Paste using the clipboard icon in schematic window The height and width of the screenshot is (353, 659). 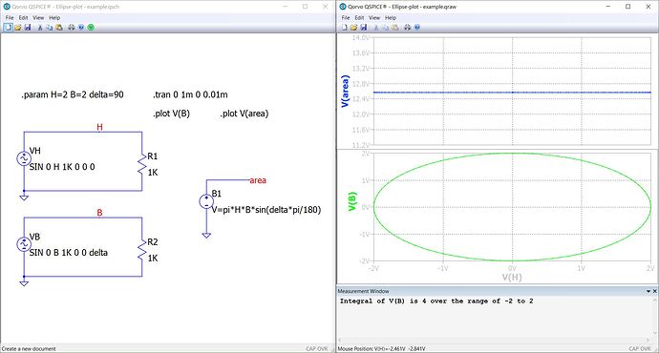(x=59, y=28)
